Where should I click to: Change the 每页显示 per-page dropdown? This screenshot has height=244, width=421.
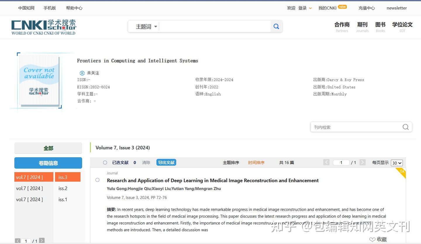click(x=397, y=163)
